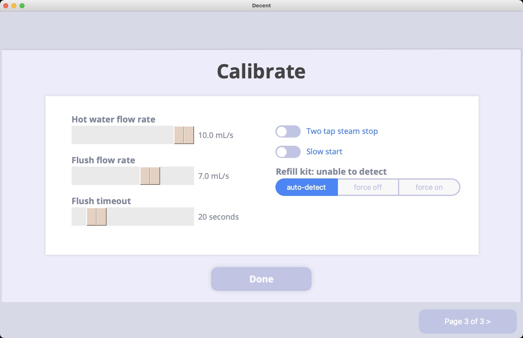Click the Hot water flow rate slider handle
Viewport: 523px width, 338px height.
tap(184, 135)
